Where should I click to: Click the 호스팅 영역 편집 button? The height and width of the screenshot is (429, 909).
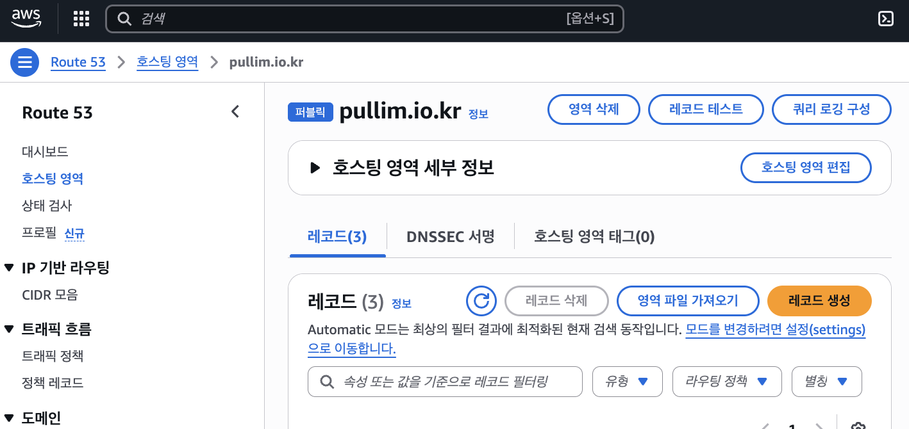point(806,168)
